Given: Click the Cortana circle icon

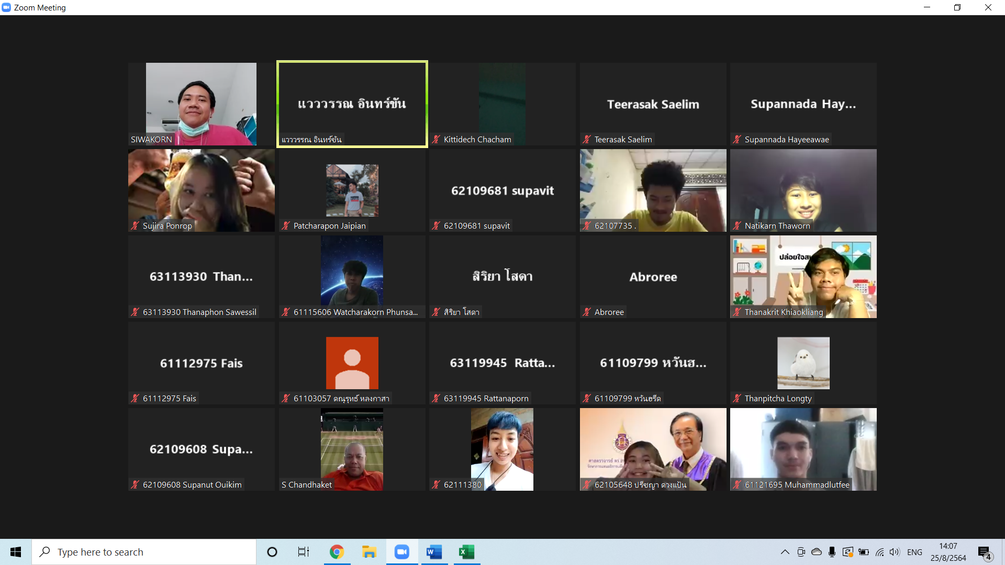Looking at the screenshot, I should [x=272, y=552].
